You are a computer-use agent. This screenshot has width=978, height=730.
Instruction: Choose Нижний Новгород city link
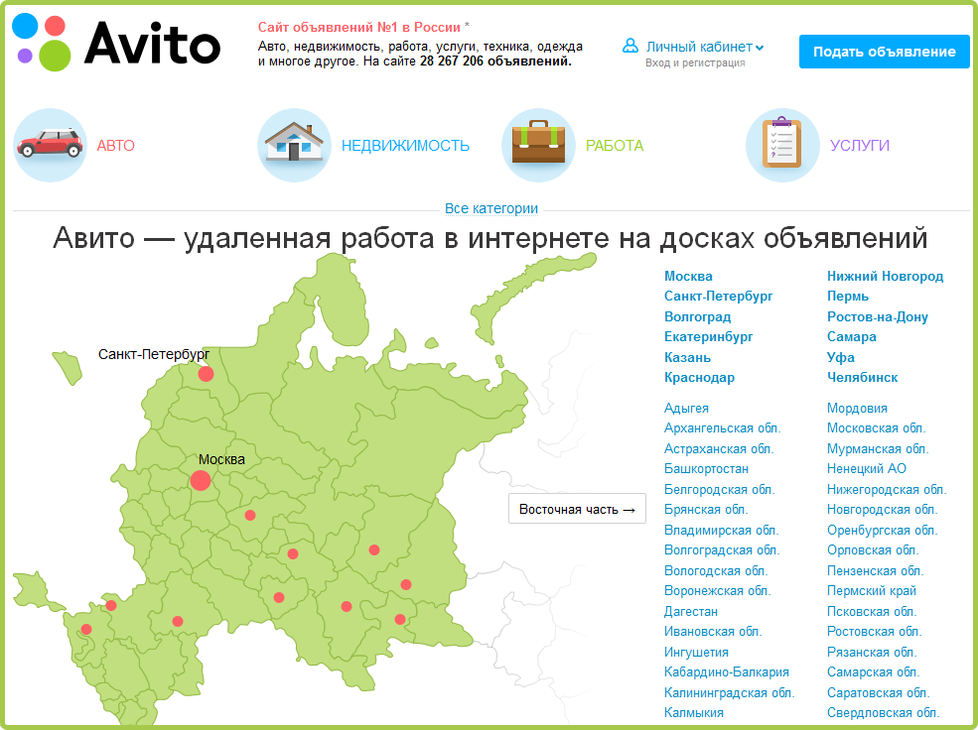tap(885, 276)
